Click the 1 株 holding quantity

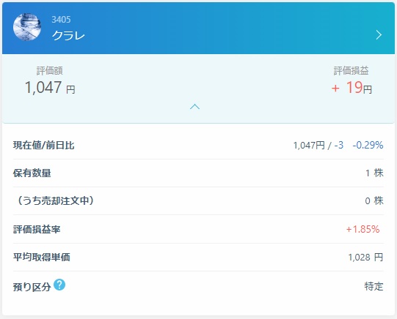tap(374, 173)
